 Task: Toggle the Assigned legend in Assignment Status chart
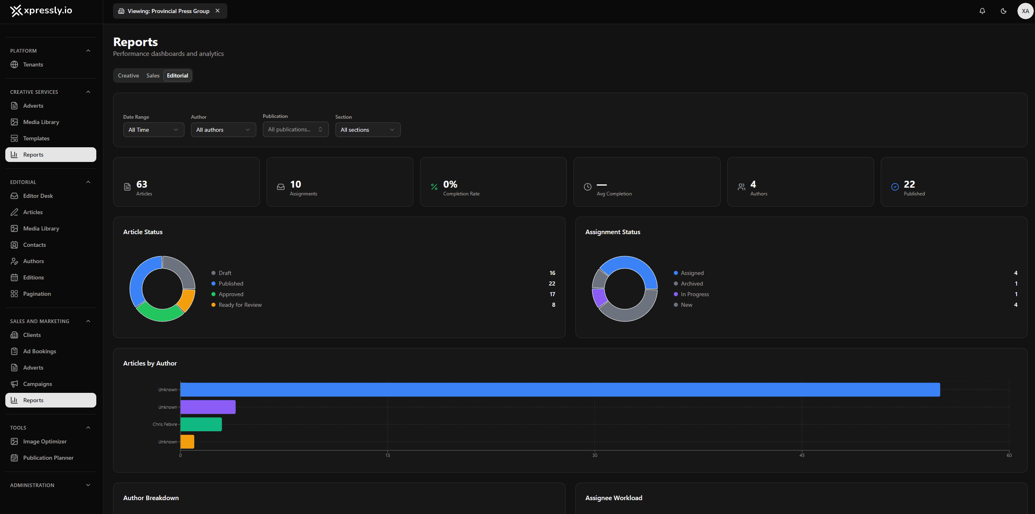692,273
